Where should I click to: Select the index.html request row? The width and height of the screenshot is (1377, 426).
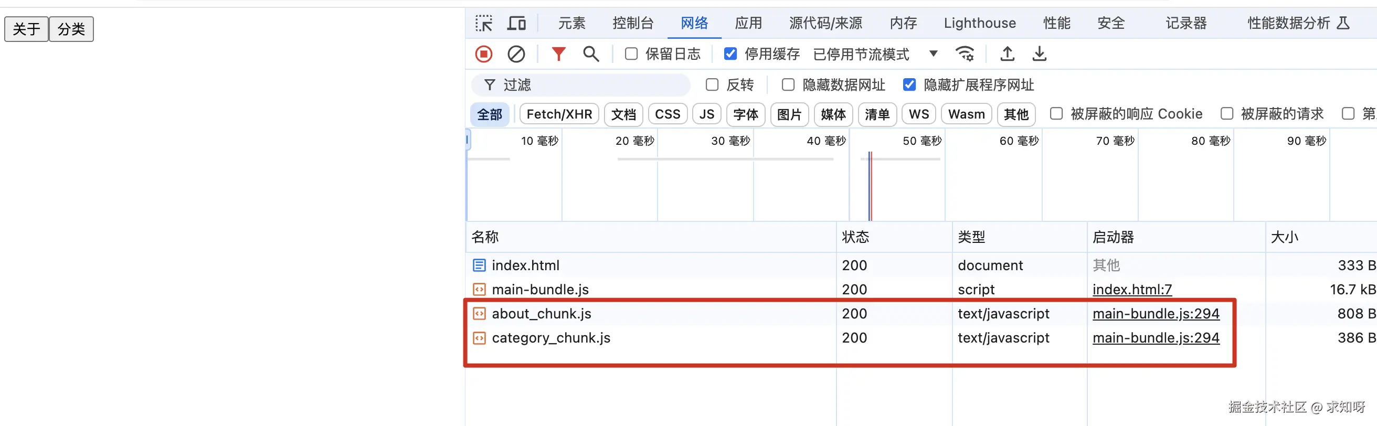pyautogui.click(x=921, y=265)
